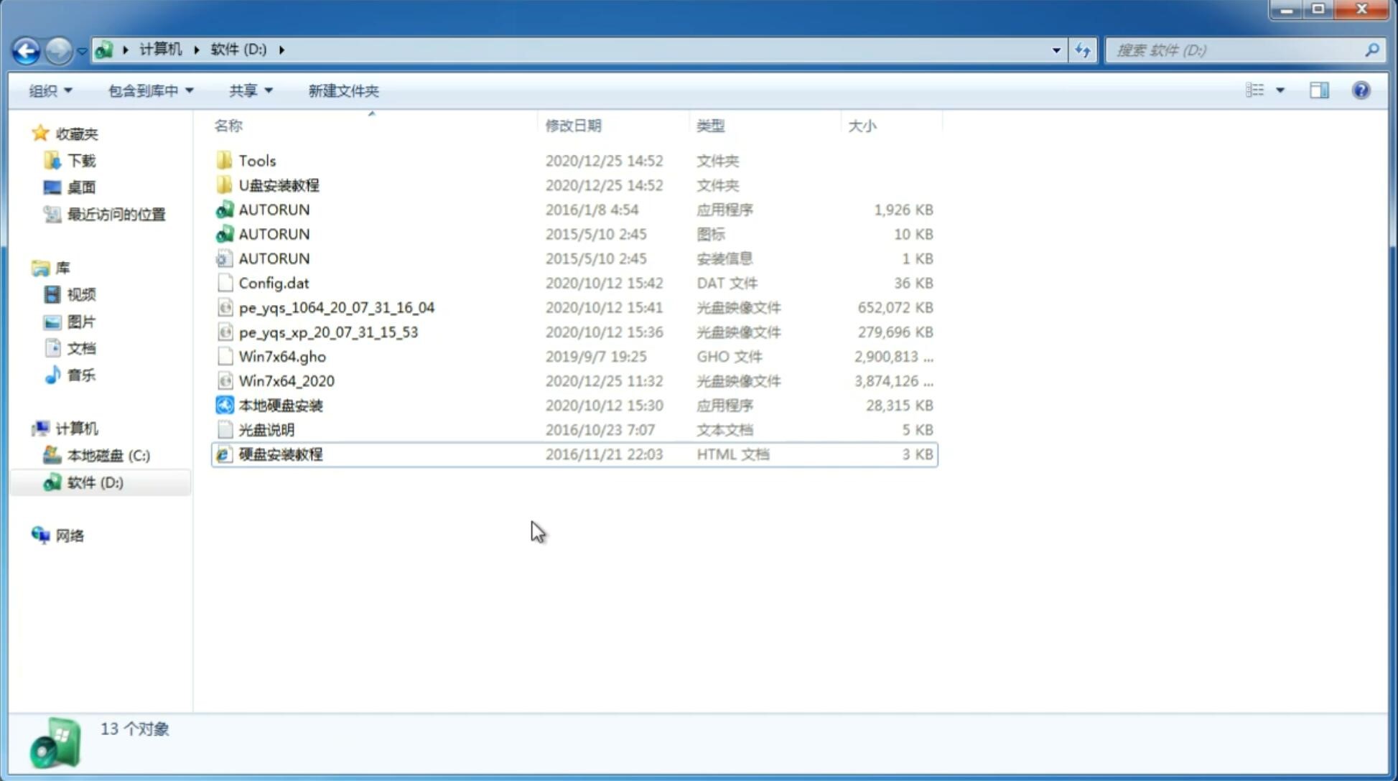Launch 本地硬盘安装 application
The image size is (1398, 781).
[x=279, y=405]
